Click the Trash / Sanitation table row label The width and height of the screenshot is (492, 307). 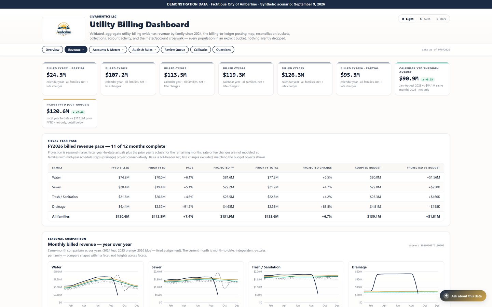(65, 197)
